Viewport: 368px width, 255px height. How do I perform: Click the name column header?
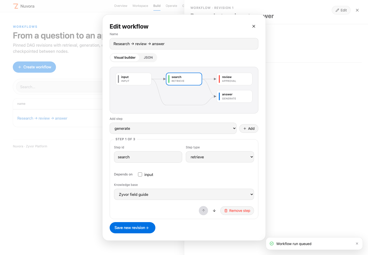click(21, 104)
